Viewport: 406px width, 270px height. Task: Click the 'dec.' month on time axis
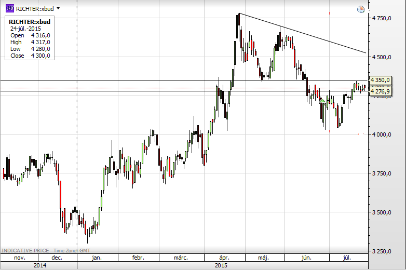[x=57, y=258]
